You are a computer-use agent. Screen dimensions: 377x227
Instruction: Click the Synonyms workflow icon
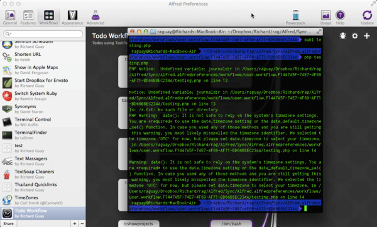coord(7,109)
